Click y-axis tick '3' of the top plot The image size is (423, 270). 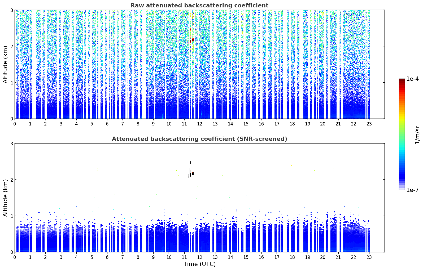[x=11, y=10]
